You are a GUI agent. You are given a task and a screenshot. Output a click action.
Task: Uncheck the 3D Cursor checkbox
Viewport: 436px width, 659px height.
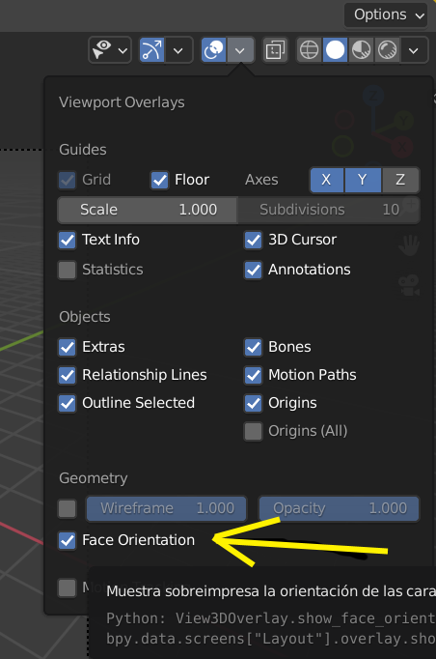(x=253, y=240)
